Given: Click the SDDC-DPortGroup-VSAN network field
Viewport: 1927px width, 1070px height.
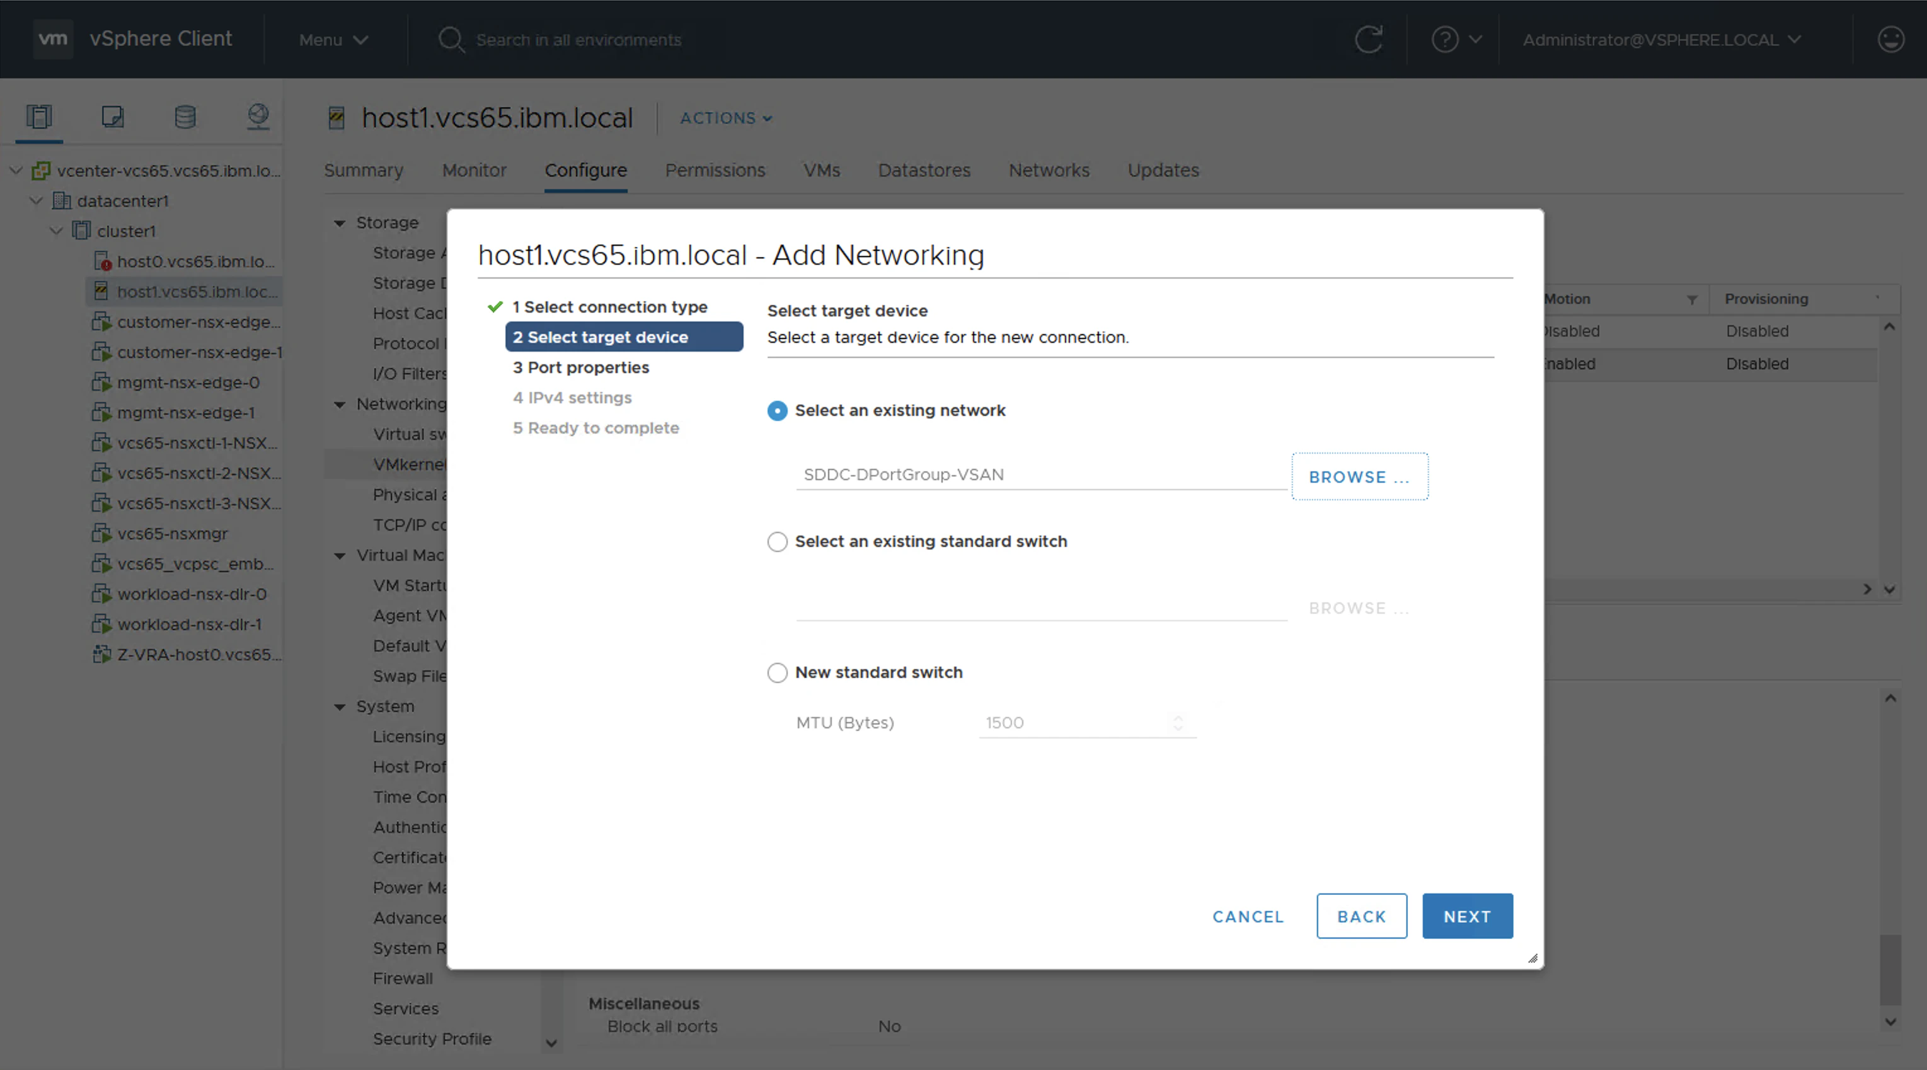Looking at the screenshot, I should (1040, 475).
